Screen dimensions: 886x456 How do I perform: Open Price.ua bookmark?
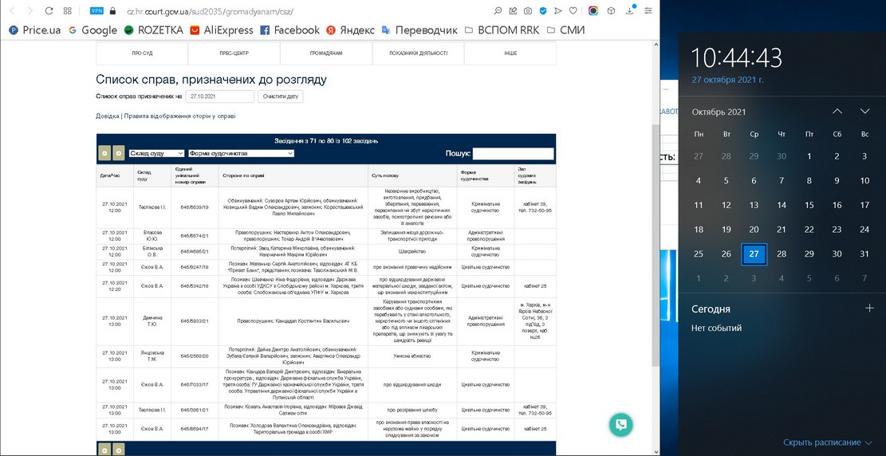35,30
